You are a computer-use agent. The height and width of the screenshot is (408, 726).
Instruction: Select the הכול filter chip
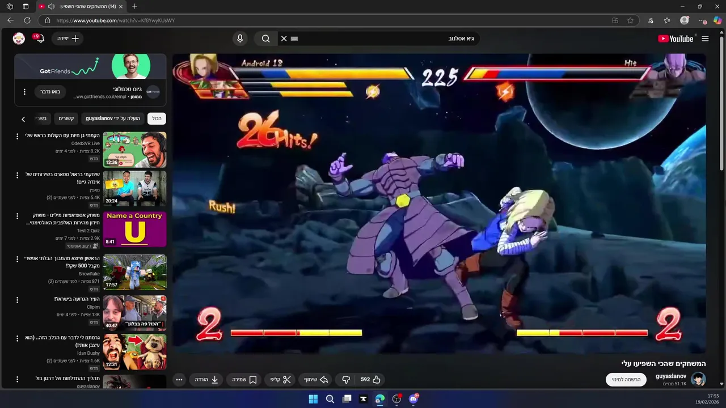tap(157, 118)
